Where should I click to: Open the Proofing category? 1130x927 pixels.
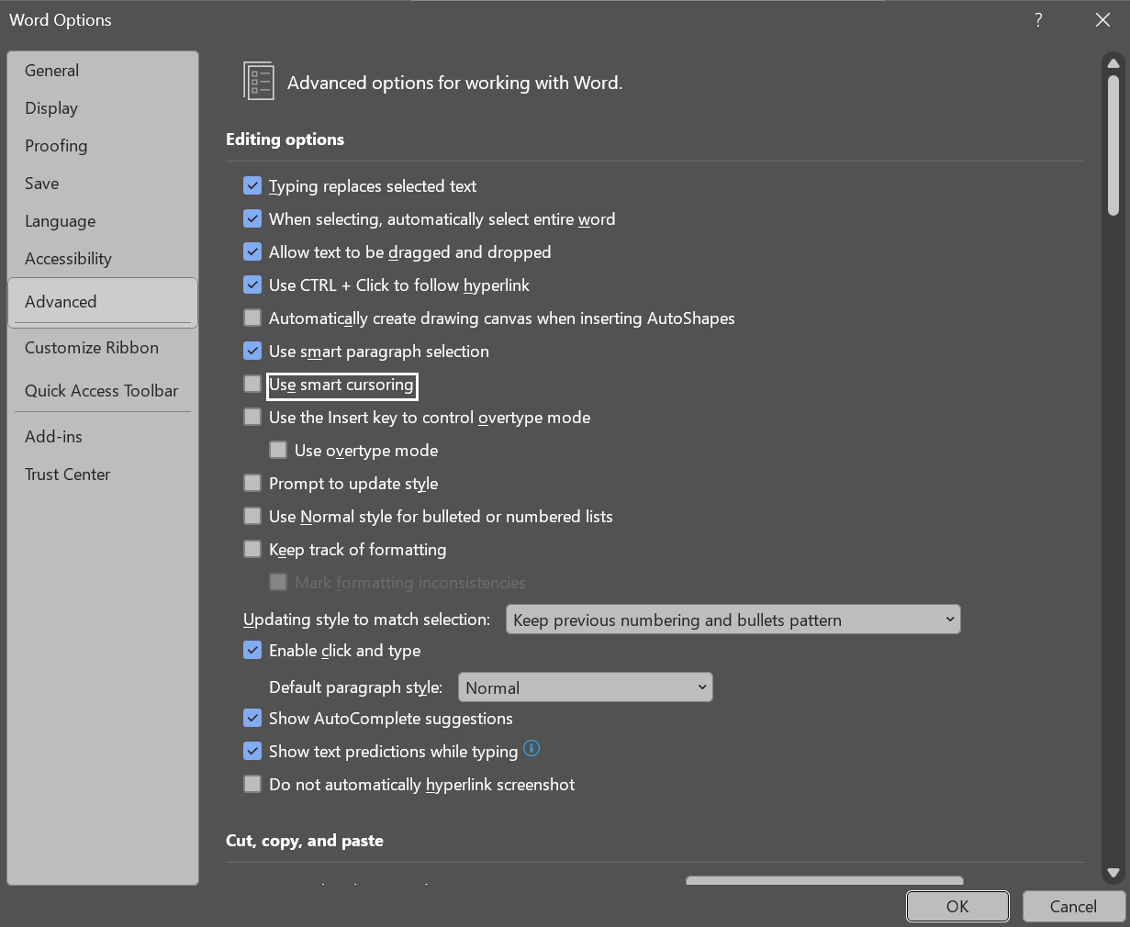tap(56, 146)
